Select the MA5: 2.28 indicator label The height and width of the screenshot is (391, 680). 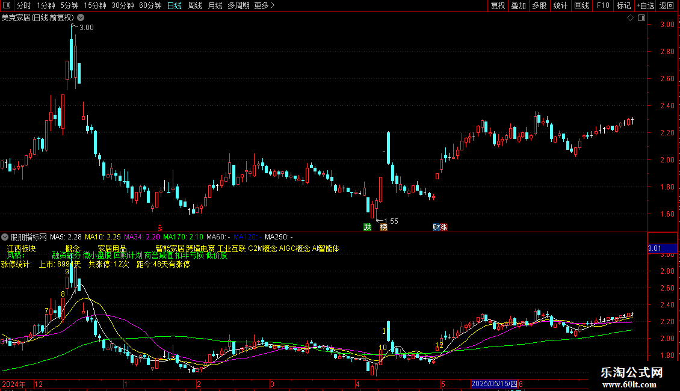point(66,237)
